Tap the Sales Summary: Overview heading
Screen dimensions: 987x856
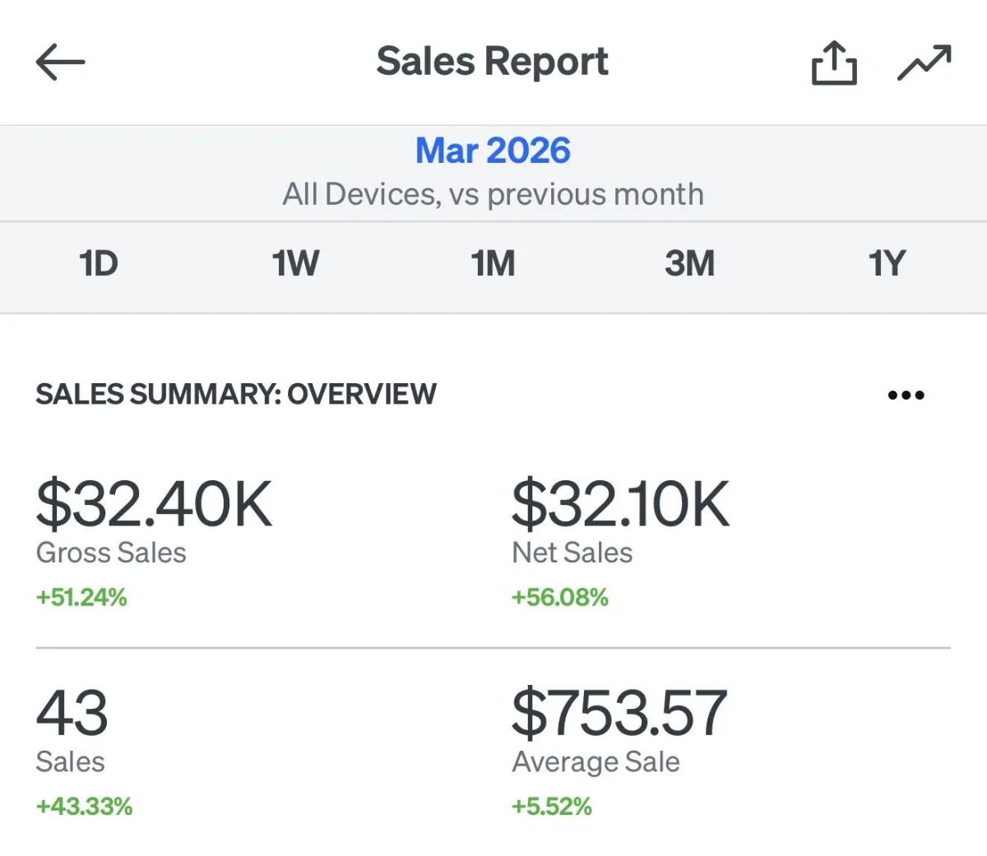(236, 395)
